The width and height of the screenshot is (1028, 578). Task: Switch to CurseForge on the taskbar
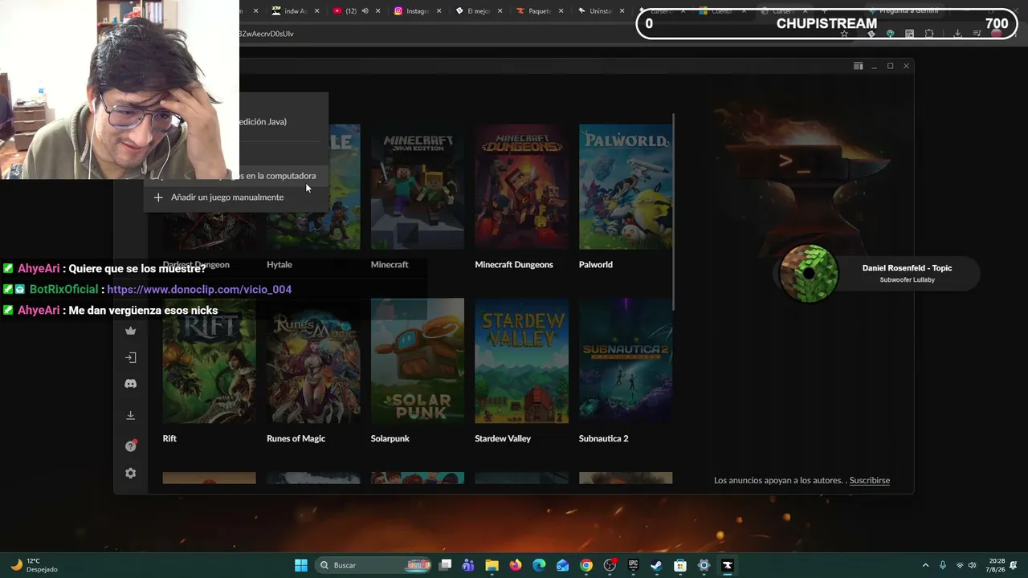pos(728,565)
